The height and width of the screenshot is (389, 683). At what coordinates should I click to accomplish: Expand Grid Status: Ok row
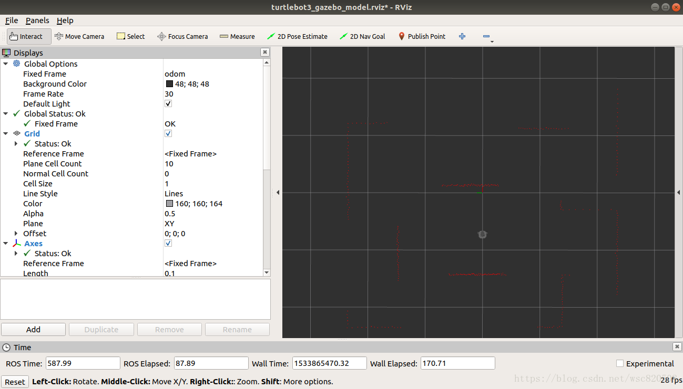point(16,143)
